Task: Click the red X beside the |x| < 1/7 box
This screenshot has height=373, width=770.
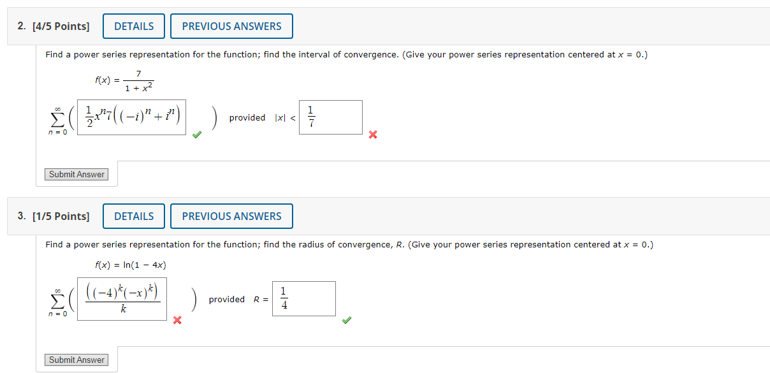Action: [x=372, y=135]
